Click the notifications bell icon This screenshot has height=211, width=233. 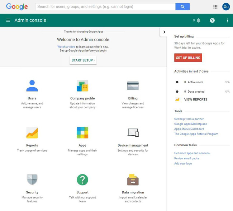[x=199, y=20]
